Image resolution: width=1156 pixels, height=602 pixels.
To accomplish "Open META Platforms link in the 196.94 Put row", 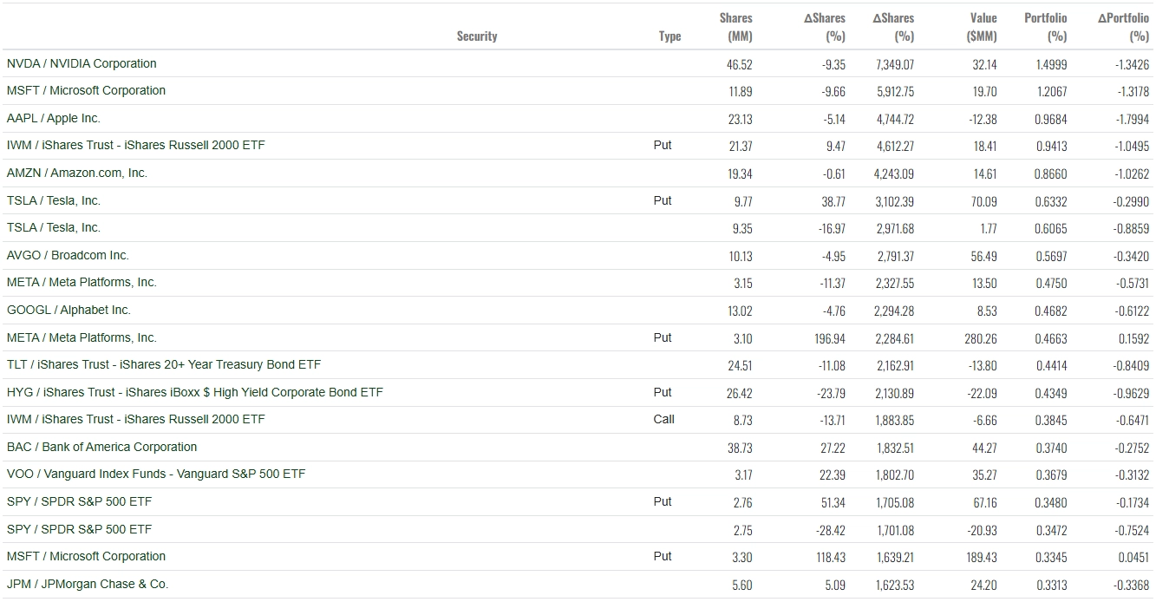I will (82, 337).
